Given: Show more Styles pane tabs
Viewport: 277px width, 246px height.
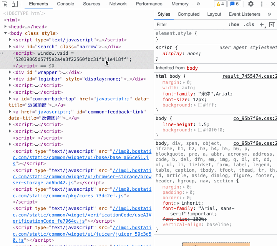Looking at the screenshot, I should 269,14.
